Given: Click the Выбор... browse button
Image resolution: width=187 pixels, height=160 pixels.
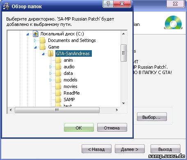Looking at the screenshot, I should pos(152,117).
